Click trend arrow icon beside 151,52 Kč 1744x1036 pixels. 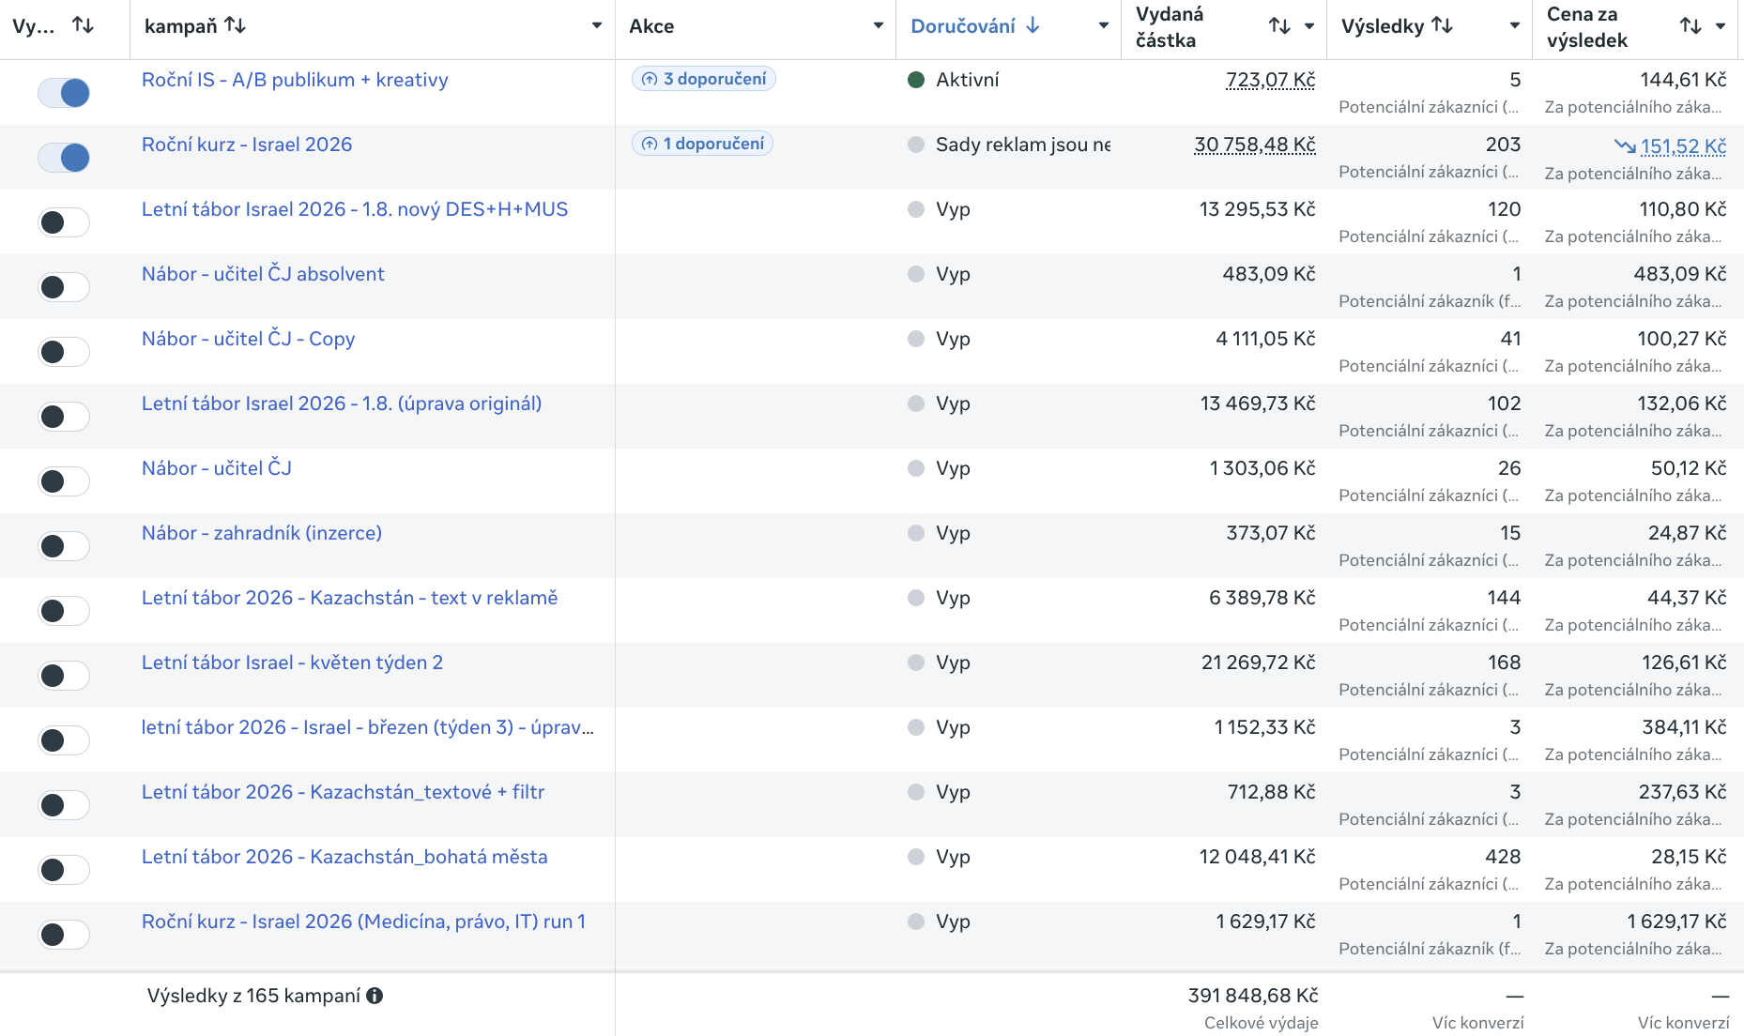(x=1625, y=145)
